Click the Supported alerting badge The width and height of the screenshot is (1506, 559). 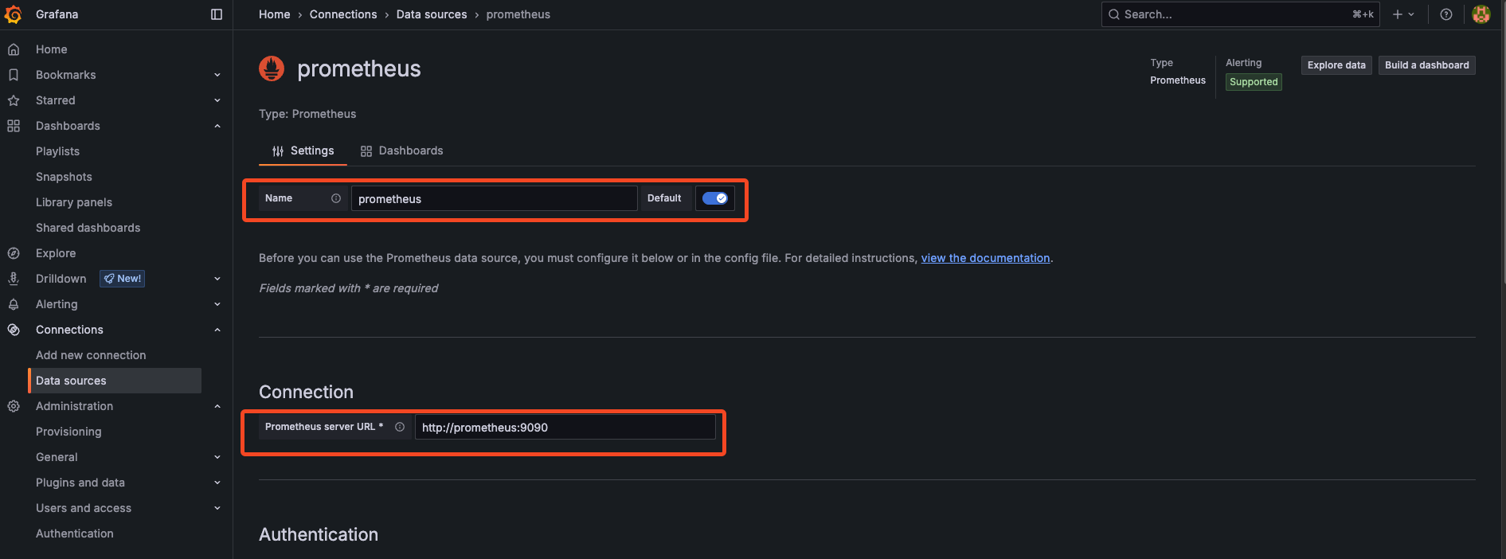pos(1254,82)
